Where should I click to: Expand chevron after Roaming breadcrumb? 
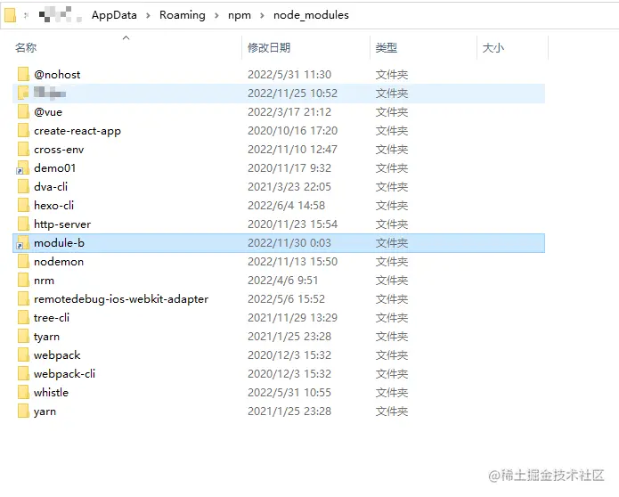coord(216,15)
